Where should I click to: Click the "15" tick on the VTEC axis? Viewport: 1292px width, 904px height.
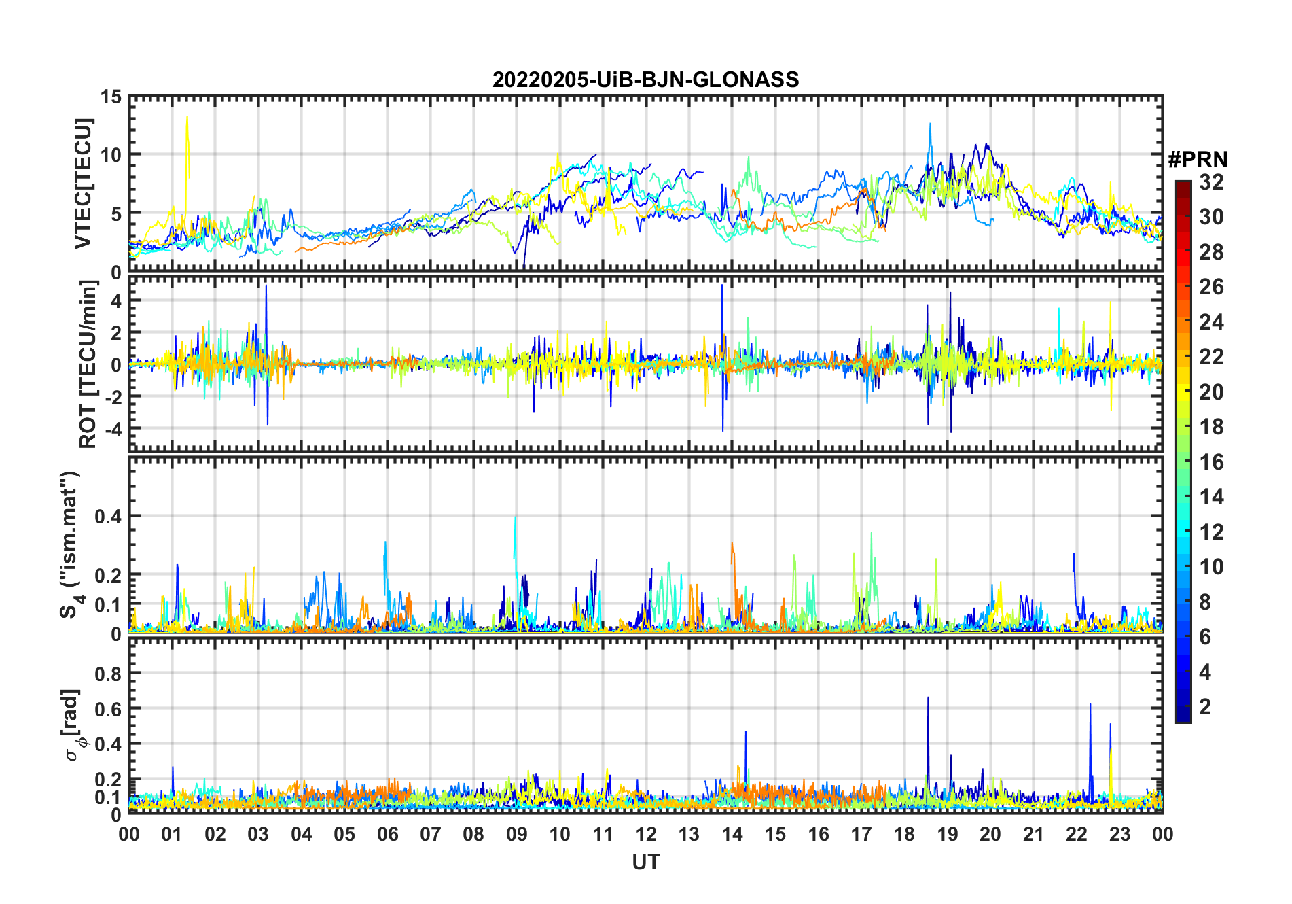coord(111,97)
